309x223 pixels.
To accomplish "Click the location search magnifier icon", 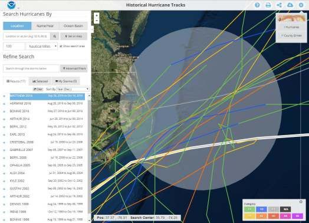I will tap(55, 36).
